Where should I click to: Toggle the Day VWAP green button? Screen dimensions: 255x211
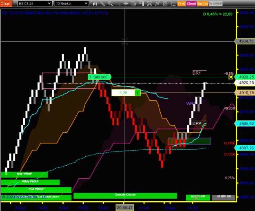(24, 174)
